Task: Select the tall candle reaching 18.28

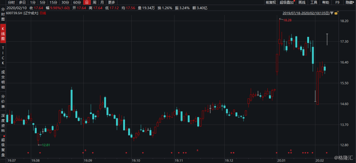Action: coord(279,37)
